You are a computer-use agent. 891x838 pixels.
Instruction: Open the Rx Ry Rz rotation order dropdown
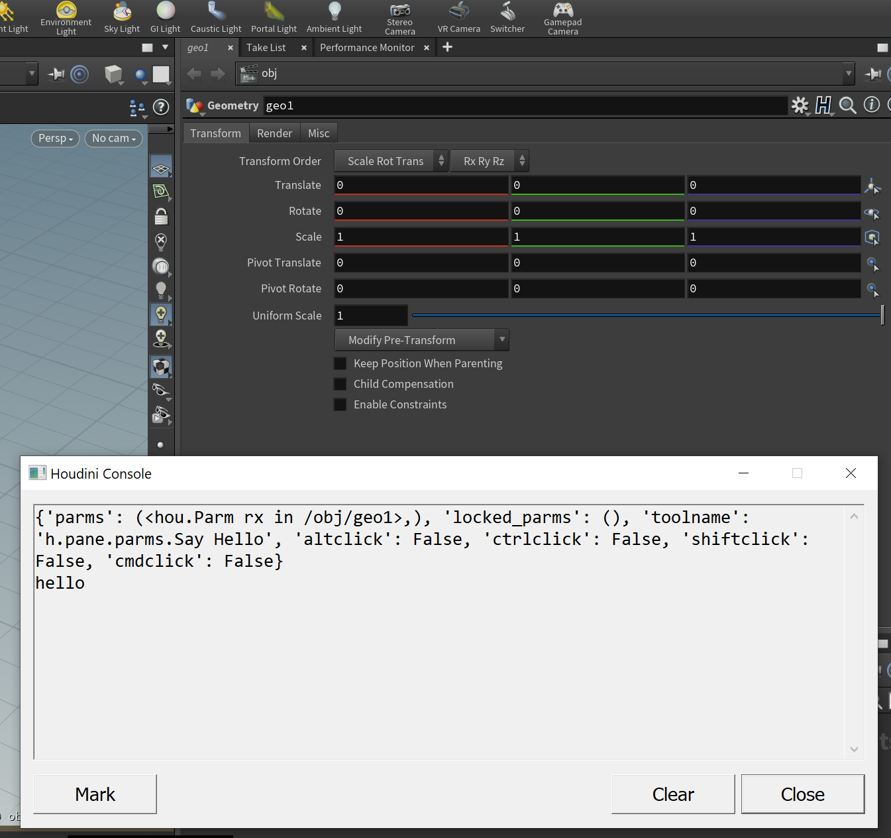[490, 161]
